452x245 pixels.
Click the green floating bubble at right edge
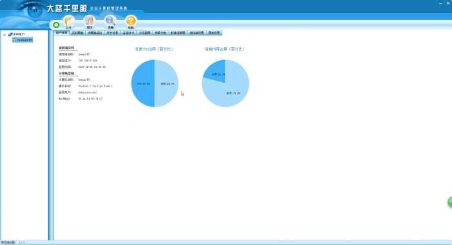[x=450, y=202]
